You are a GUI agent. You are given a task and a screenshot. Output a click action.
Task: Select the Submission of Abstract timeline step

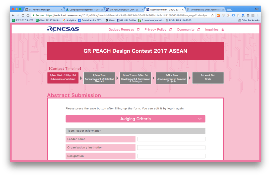pyautogui.click(x=63, y=78)
